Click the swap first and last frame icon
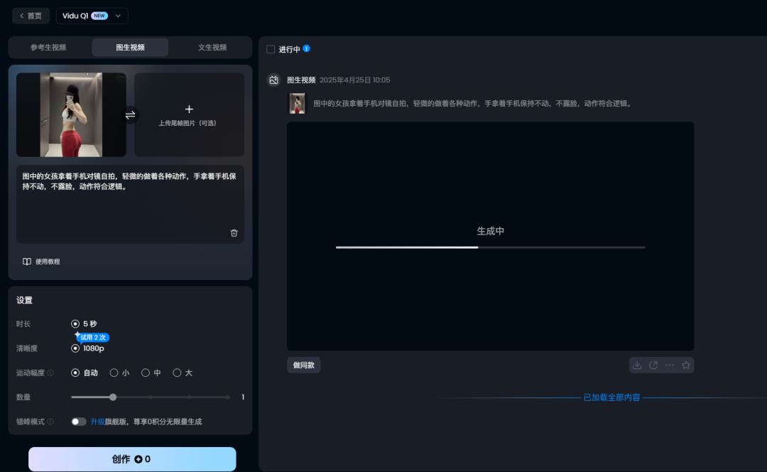This screenshot has height=472, width=767. (x=130, y=114)
